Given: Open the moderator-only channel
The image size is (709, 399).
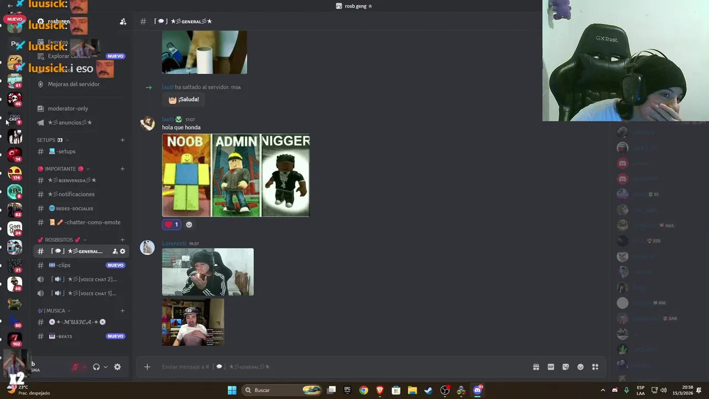Looking at the screenshot, I should point(81,109).
